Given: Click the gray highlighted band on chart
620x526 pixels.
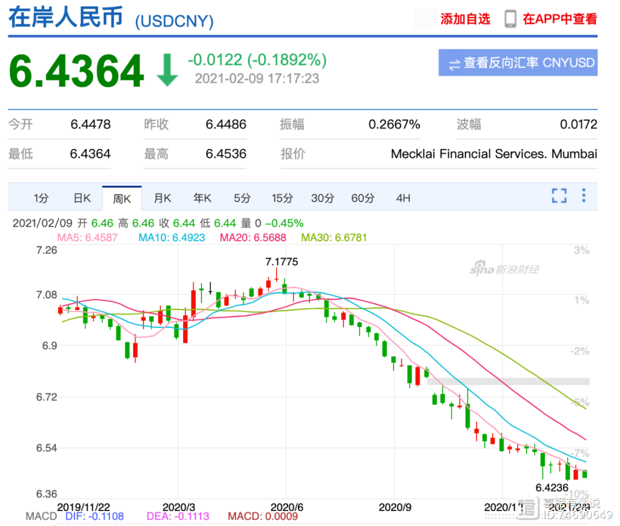Looking at the screenshot, I should [509, 381].
